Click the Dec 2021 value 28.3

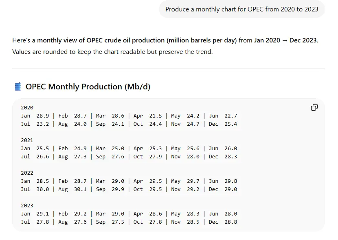pyautogui.click(x=230, y=157)
